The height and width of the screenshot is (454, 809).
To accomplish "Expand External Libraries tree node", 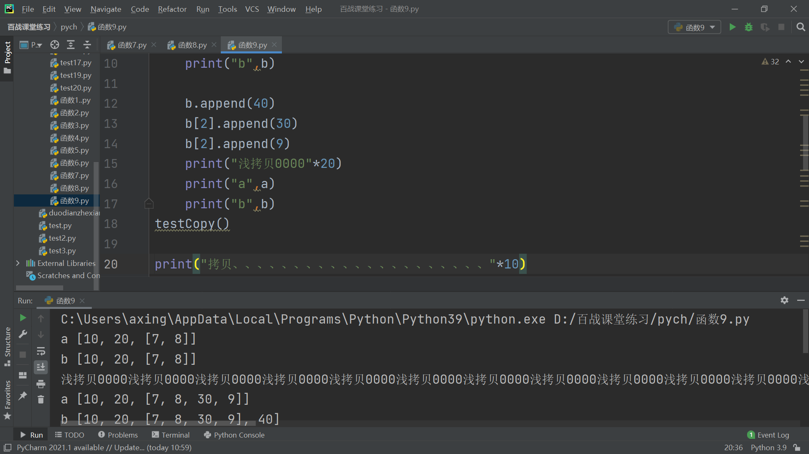I will click(18, 263).
